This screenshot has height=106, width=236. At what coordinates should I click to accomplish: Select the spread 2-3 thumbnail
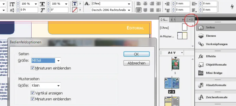(172, 83)
